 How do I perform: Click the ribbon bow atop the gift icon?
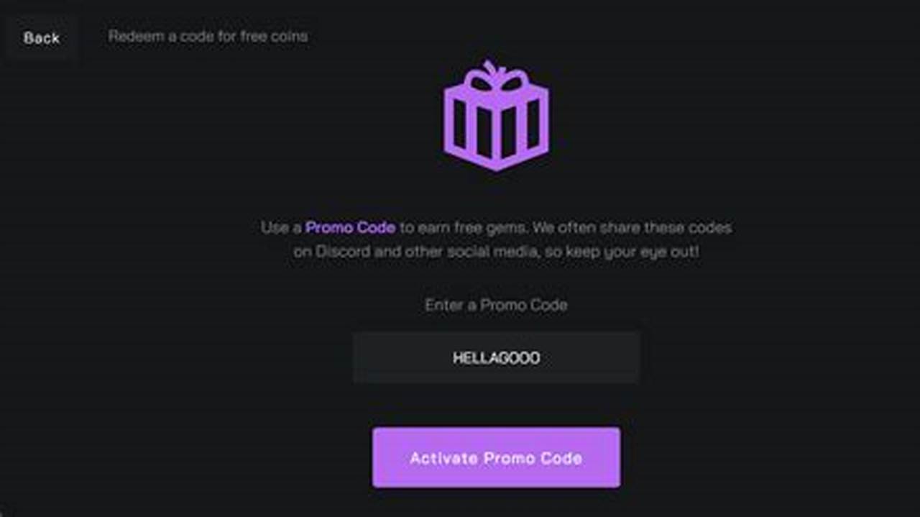coord(496,77)
